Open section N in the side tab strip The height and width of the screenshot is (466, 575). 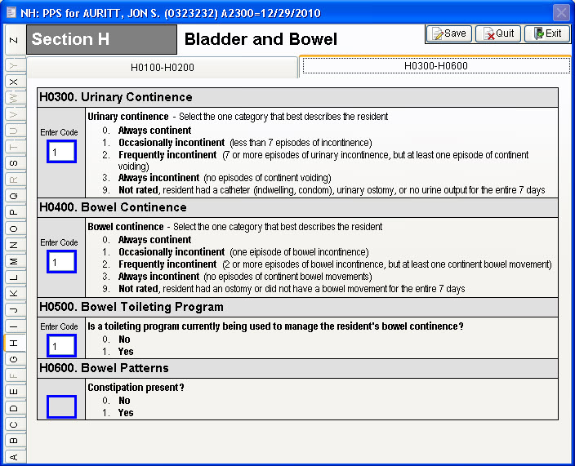point(14,245)
